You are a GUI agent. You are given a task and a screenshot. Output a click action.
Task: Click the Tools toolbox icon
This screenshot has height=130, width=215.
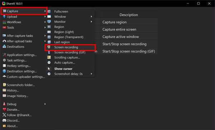click(x=4, y=27)
